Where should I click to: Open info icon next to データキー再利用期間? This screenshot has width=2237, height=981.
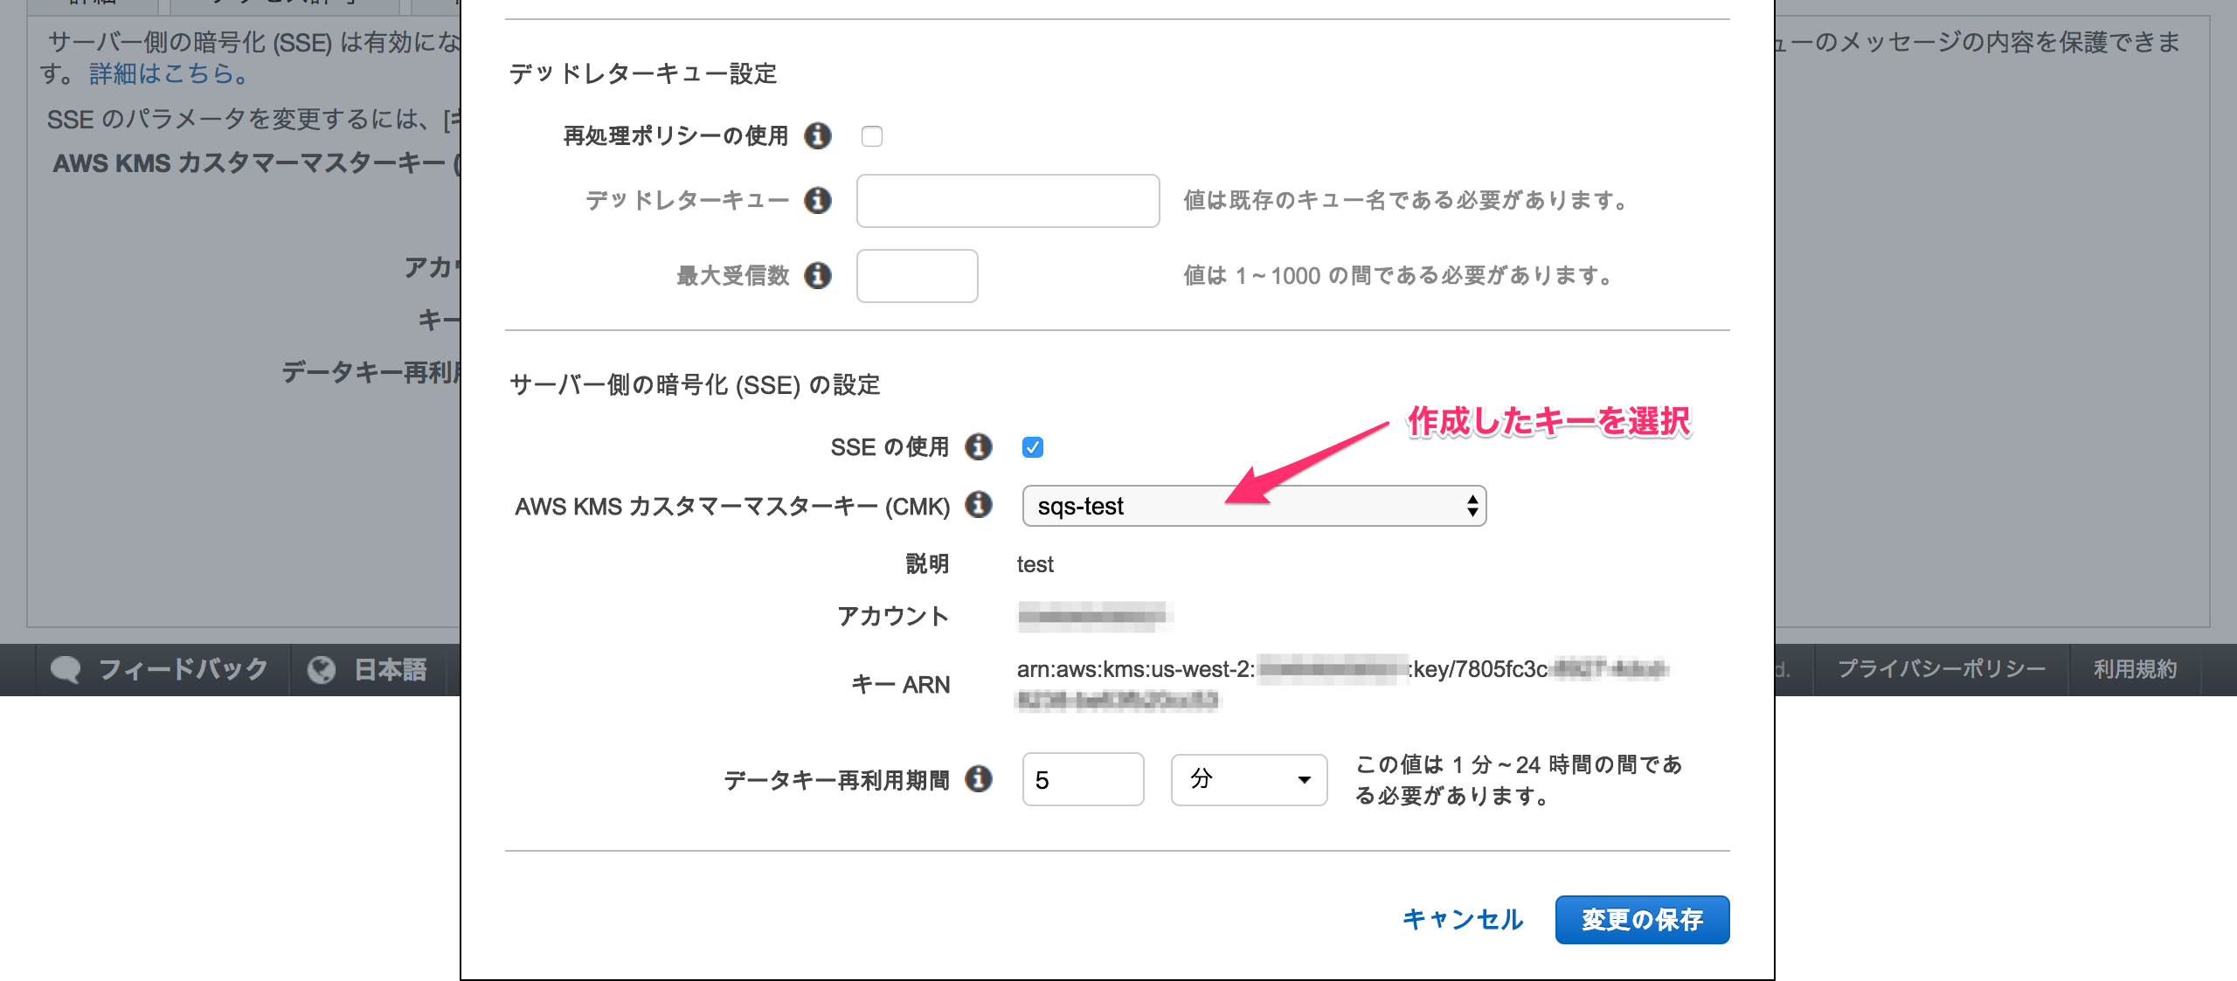[x=979, y=778]
